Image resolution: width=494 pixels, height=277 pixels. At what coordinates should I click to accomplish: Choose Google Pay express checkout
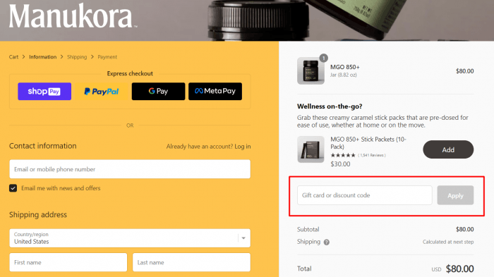coord(159,92)
